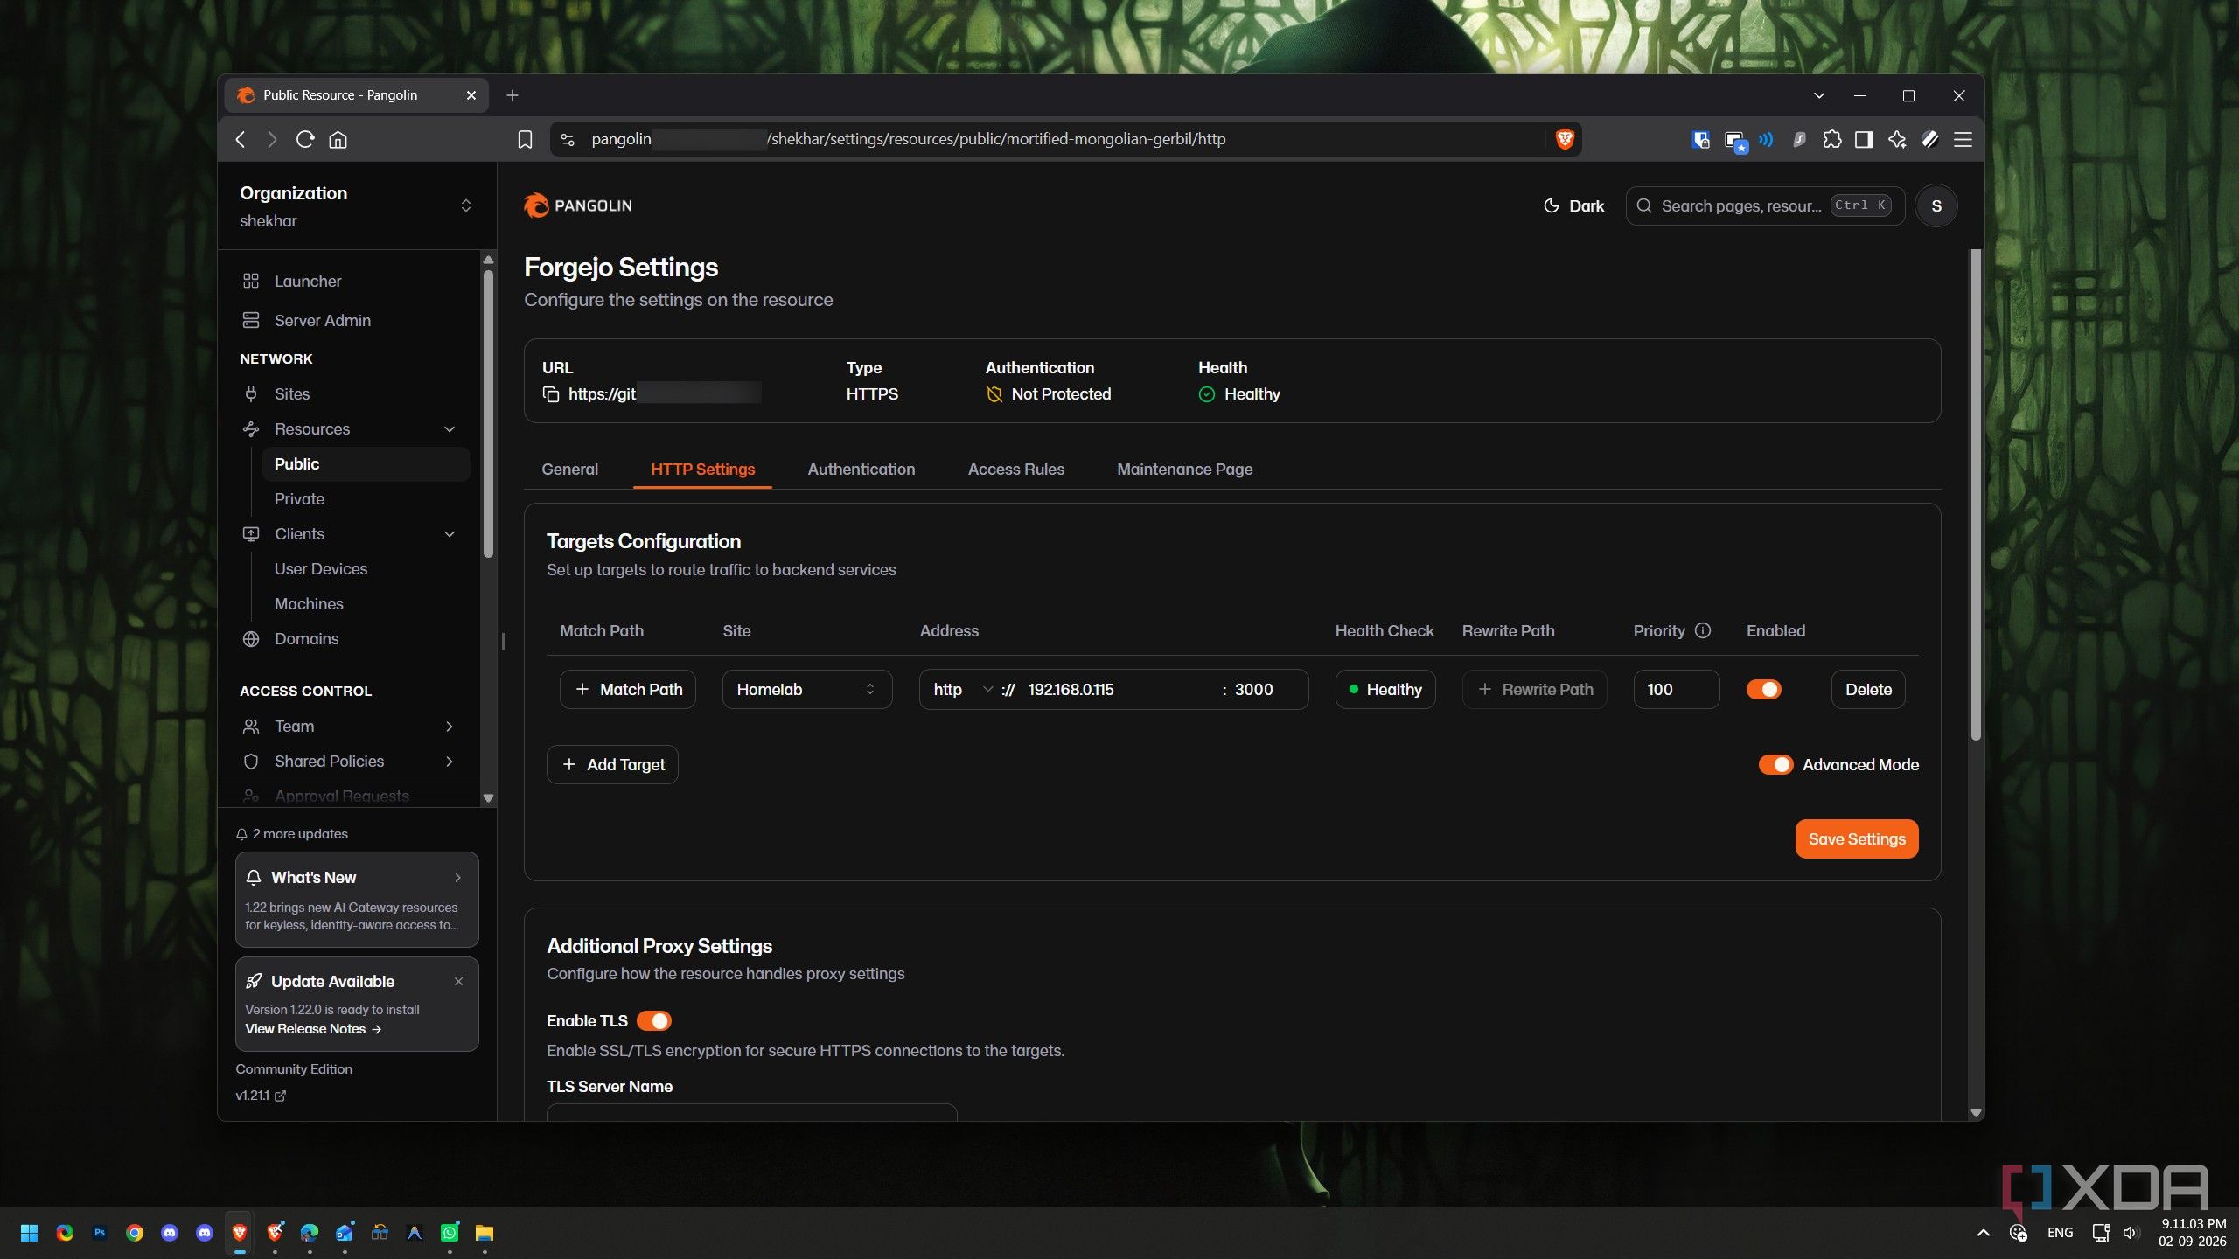Click the Add Target button
Screen dimensions: 2239x1259
tap(612, 764)
